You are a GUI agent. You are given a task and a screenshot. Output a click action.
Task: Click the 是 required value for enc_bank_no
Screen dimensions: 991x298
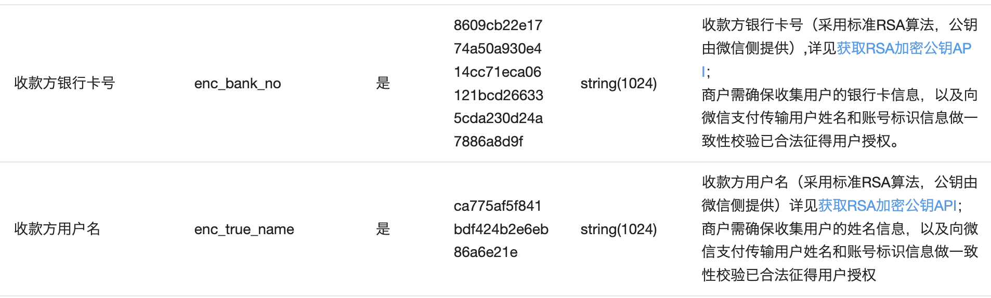(383, 83)
